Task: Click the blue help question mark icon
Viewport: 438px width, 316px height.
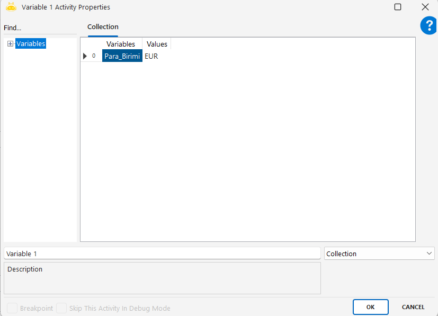Action: click(x=430, y=25)
